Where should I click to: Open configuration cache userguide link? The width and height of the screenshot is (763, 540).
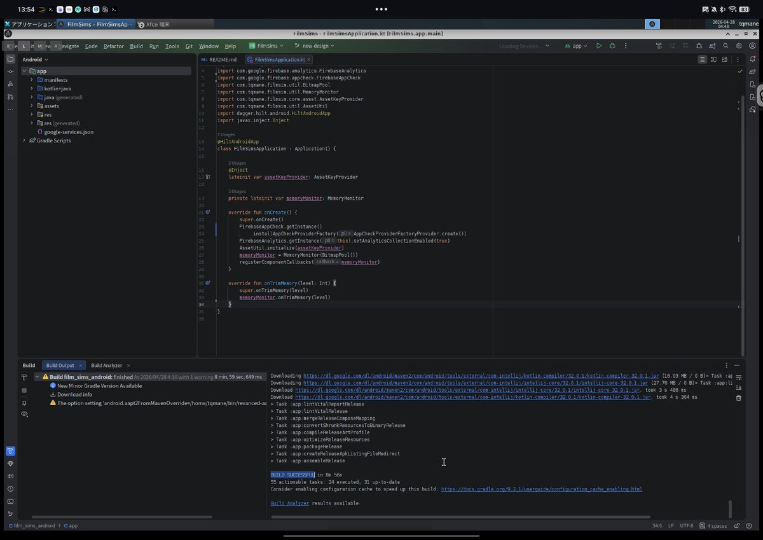542,489
